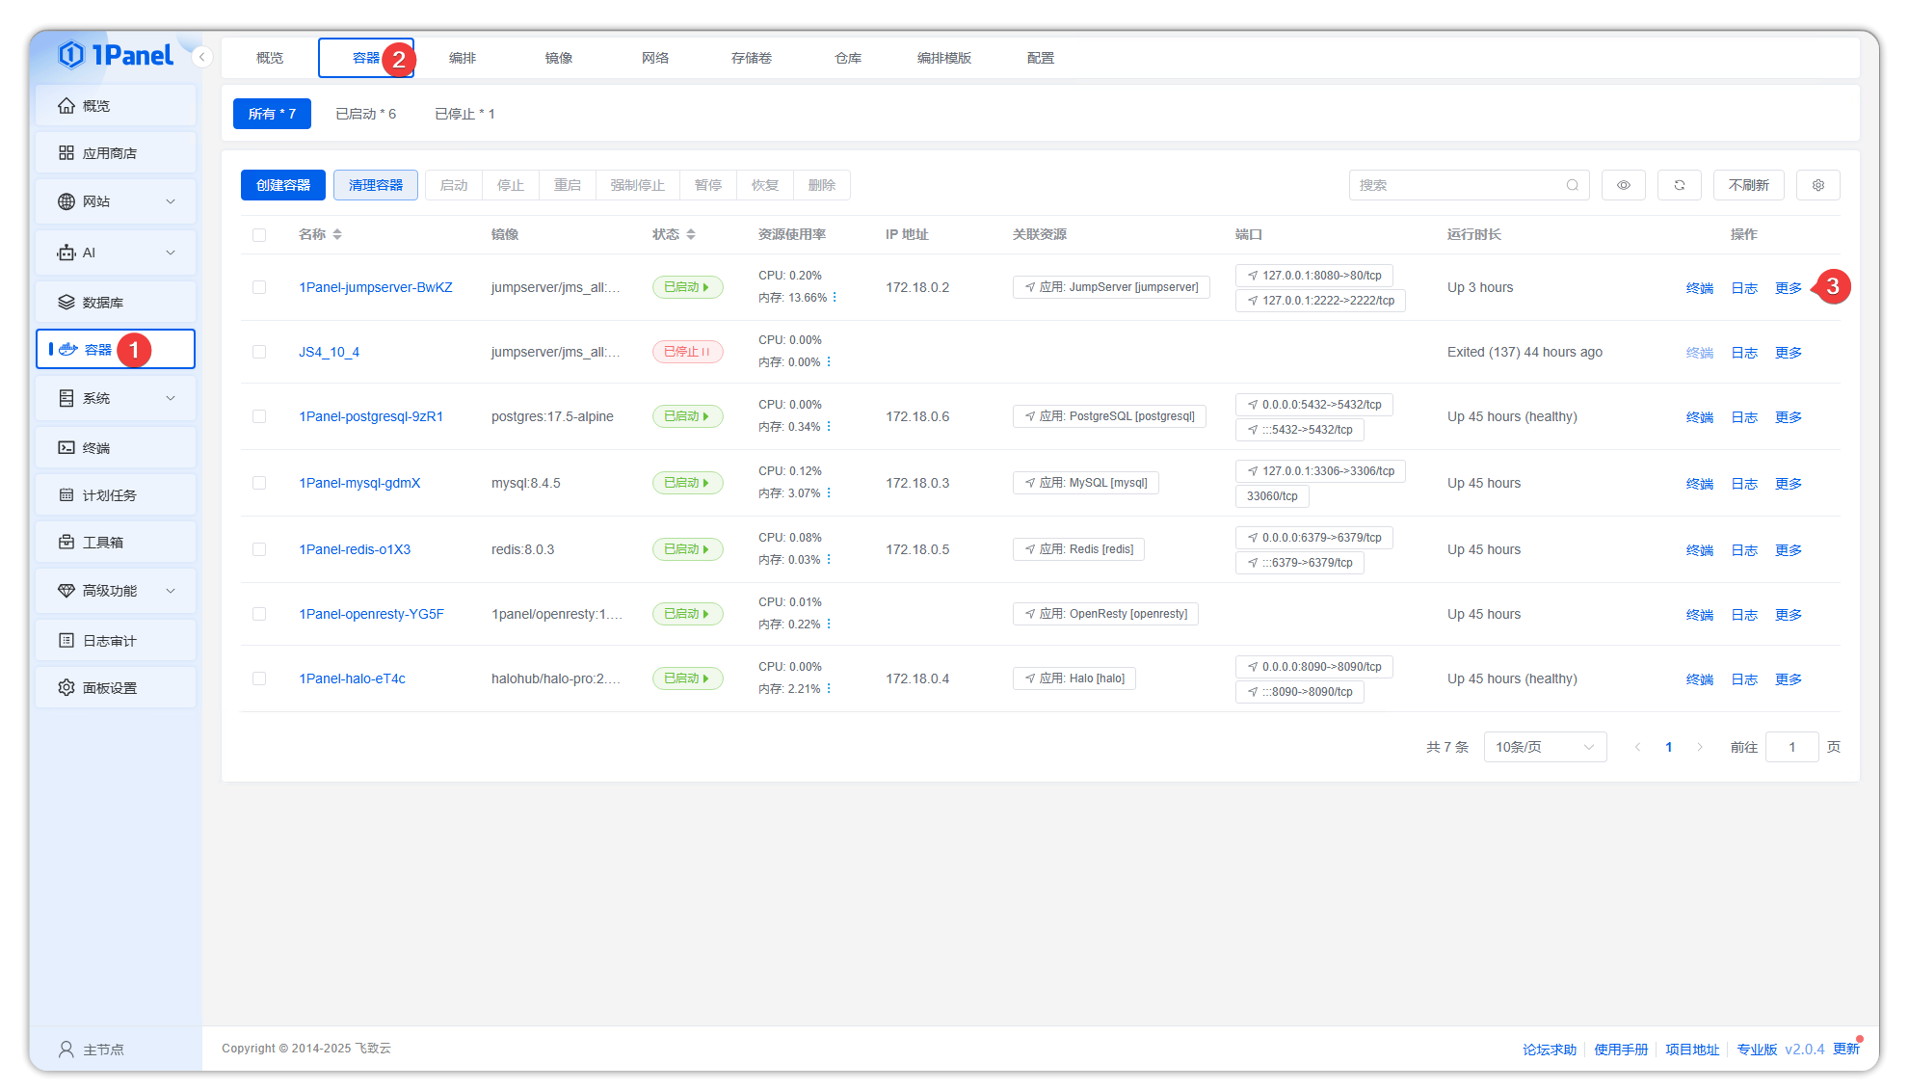Sort by 状态 column sort icon
Image resolution: width=1909 pixels, height=1090 pixels.
coord(691,234)
